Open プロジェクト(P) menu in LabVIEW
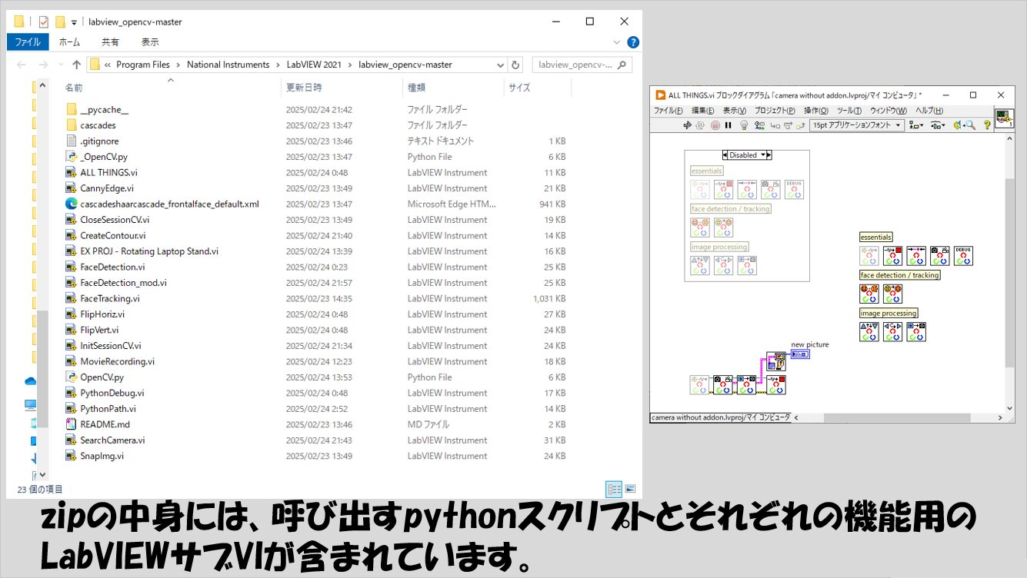Screen dimensions: 1027x578 tap(775, 111)
